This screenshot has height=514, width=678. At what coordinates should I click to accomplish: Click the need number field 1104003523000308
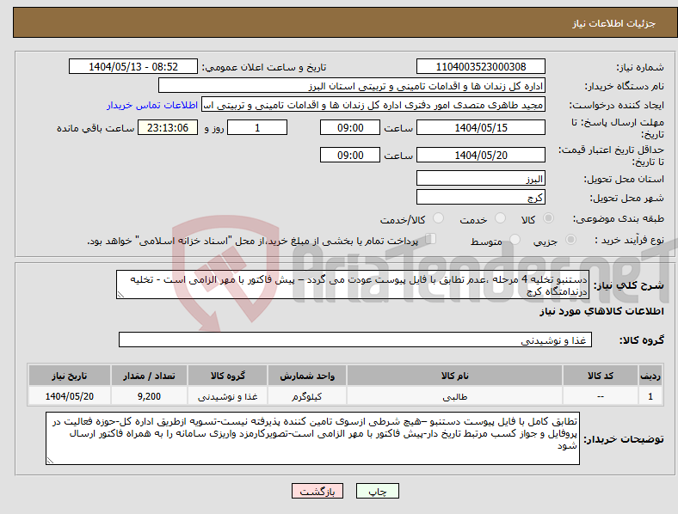click(481, 66)
